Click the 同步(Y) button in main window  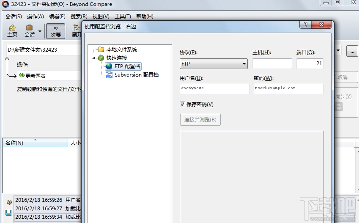[346, 102]
